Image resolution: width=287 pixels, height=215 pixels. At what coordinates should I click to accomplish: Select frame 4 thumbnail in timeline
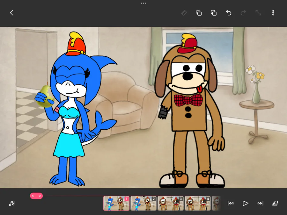[198, 203]
